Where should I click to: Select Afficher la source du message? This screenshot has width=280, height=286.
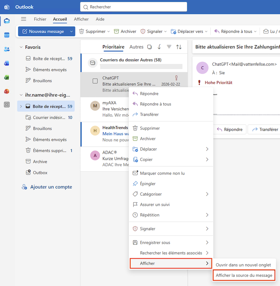pos(244,275)
